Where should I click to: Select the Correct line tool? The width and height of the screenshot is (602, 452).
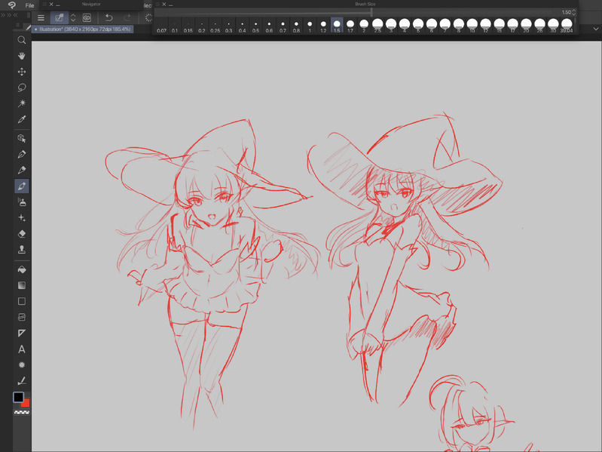pos(22,381)
